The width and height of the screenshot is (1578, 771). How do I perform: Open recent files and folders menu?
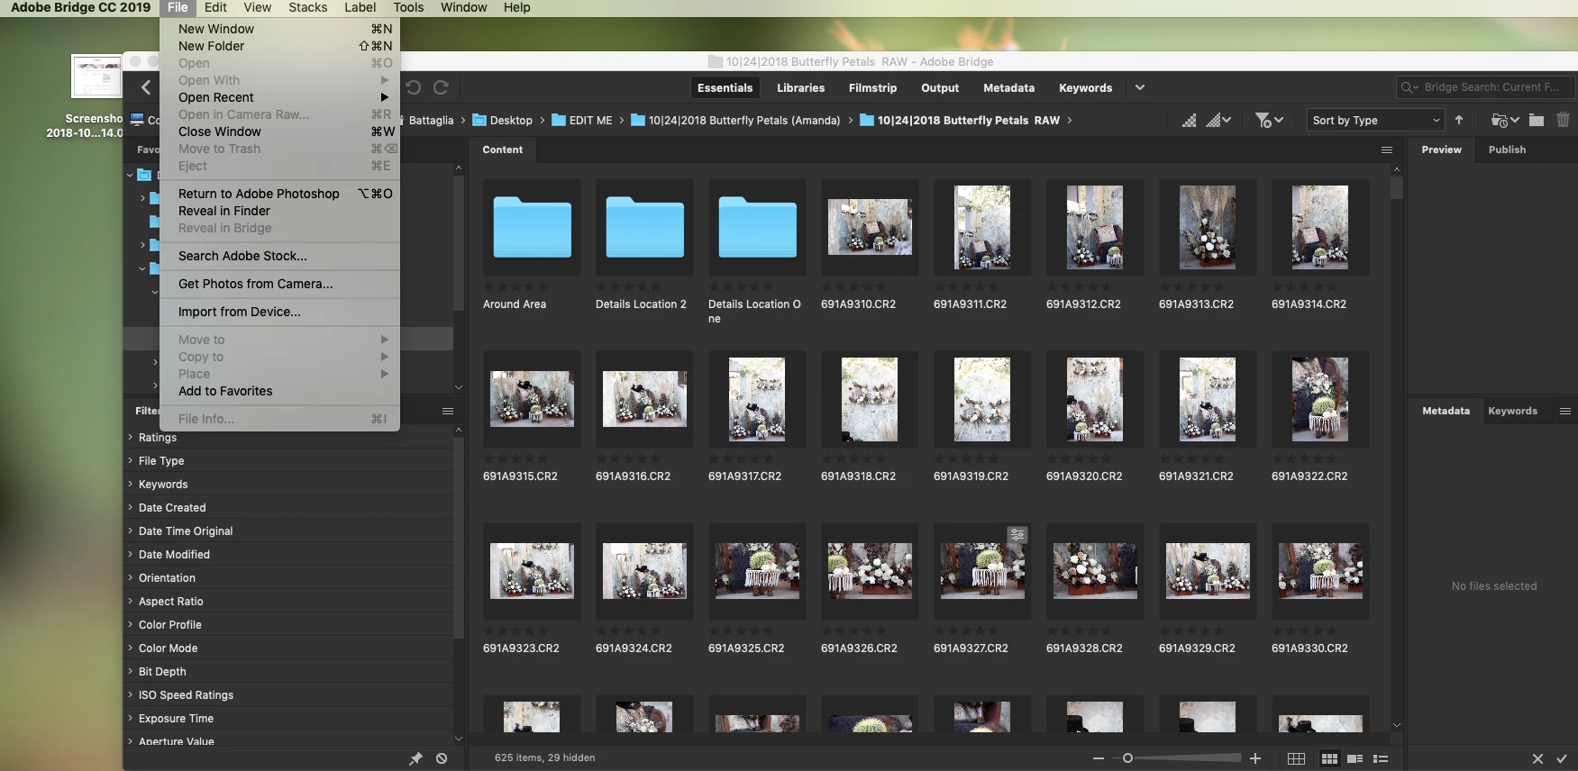(x=1505, y=120)
